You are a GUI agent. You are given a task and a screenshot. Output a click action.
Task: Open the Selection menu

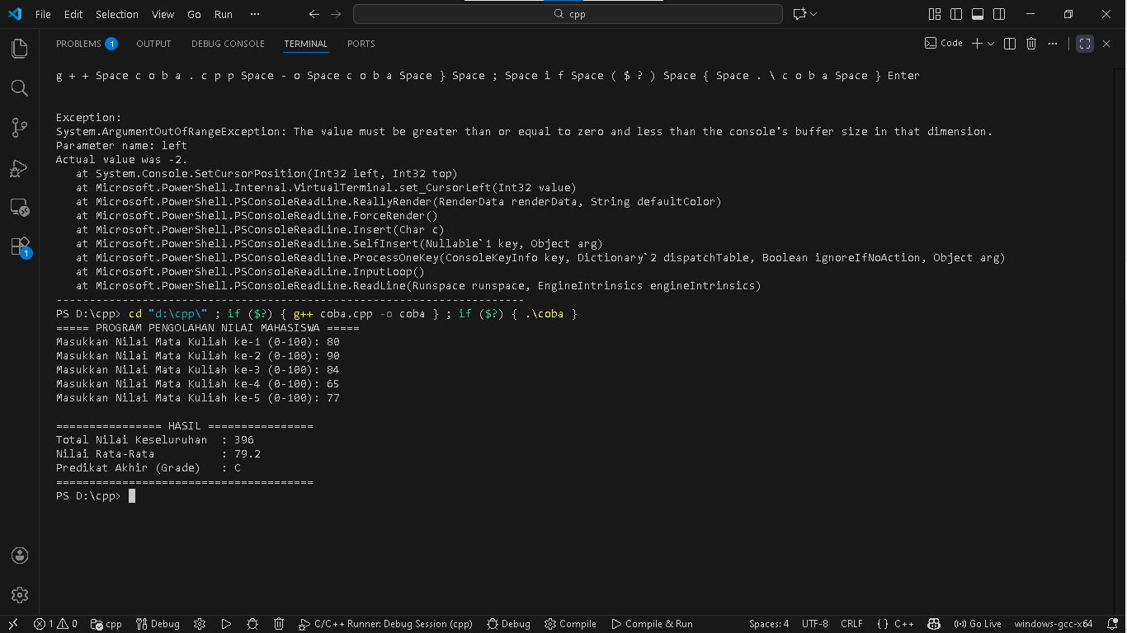coord(117,14)
